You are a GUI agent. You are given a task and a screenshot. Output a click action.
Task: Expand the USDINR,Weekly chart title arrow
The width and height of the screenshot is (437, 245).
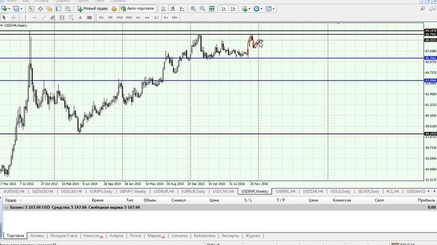pyautogui.click(x=1, y=26)
